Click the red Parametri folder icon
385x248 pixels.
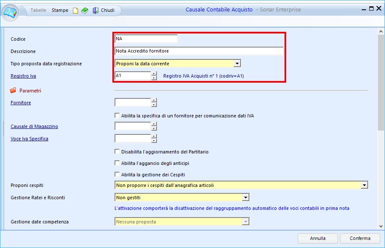tap(13, 90)
